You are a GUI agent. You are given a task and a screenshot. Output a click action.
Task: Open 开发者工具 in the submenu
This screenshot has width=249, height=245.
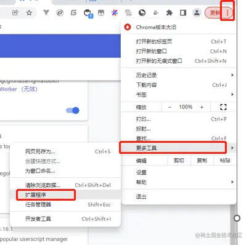[65, 219]
